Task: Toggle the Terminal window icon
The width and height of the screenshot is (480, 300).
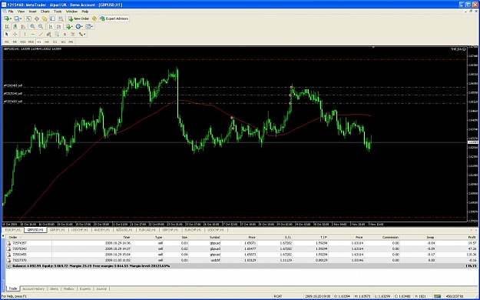Action: [x=53, y=18]
